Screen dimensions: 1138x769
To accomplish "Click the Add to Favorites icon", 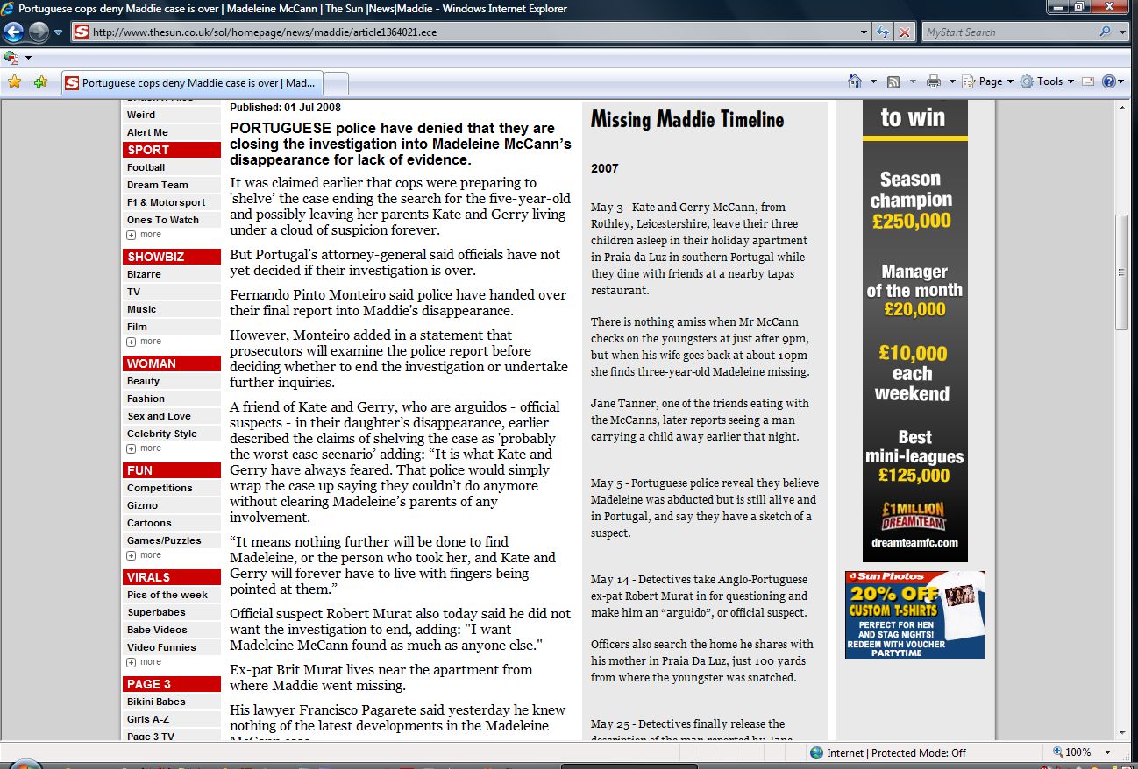I will [x=40, y=82].
